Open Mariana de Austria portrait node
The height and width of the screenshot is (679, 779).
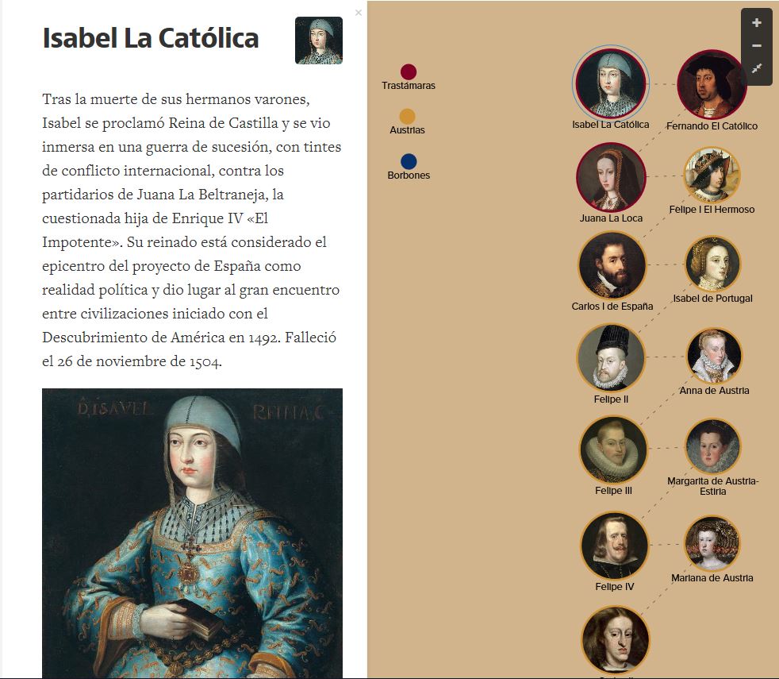pyautogui.click(x=712, y=543)
